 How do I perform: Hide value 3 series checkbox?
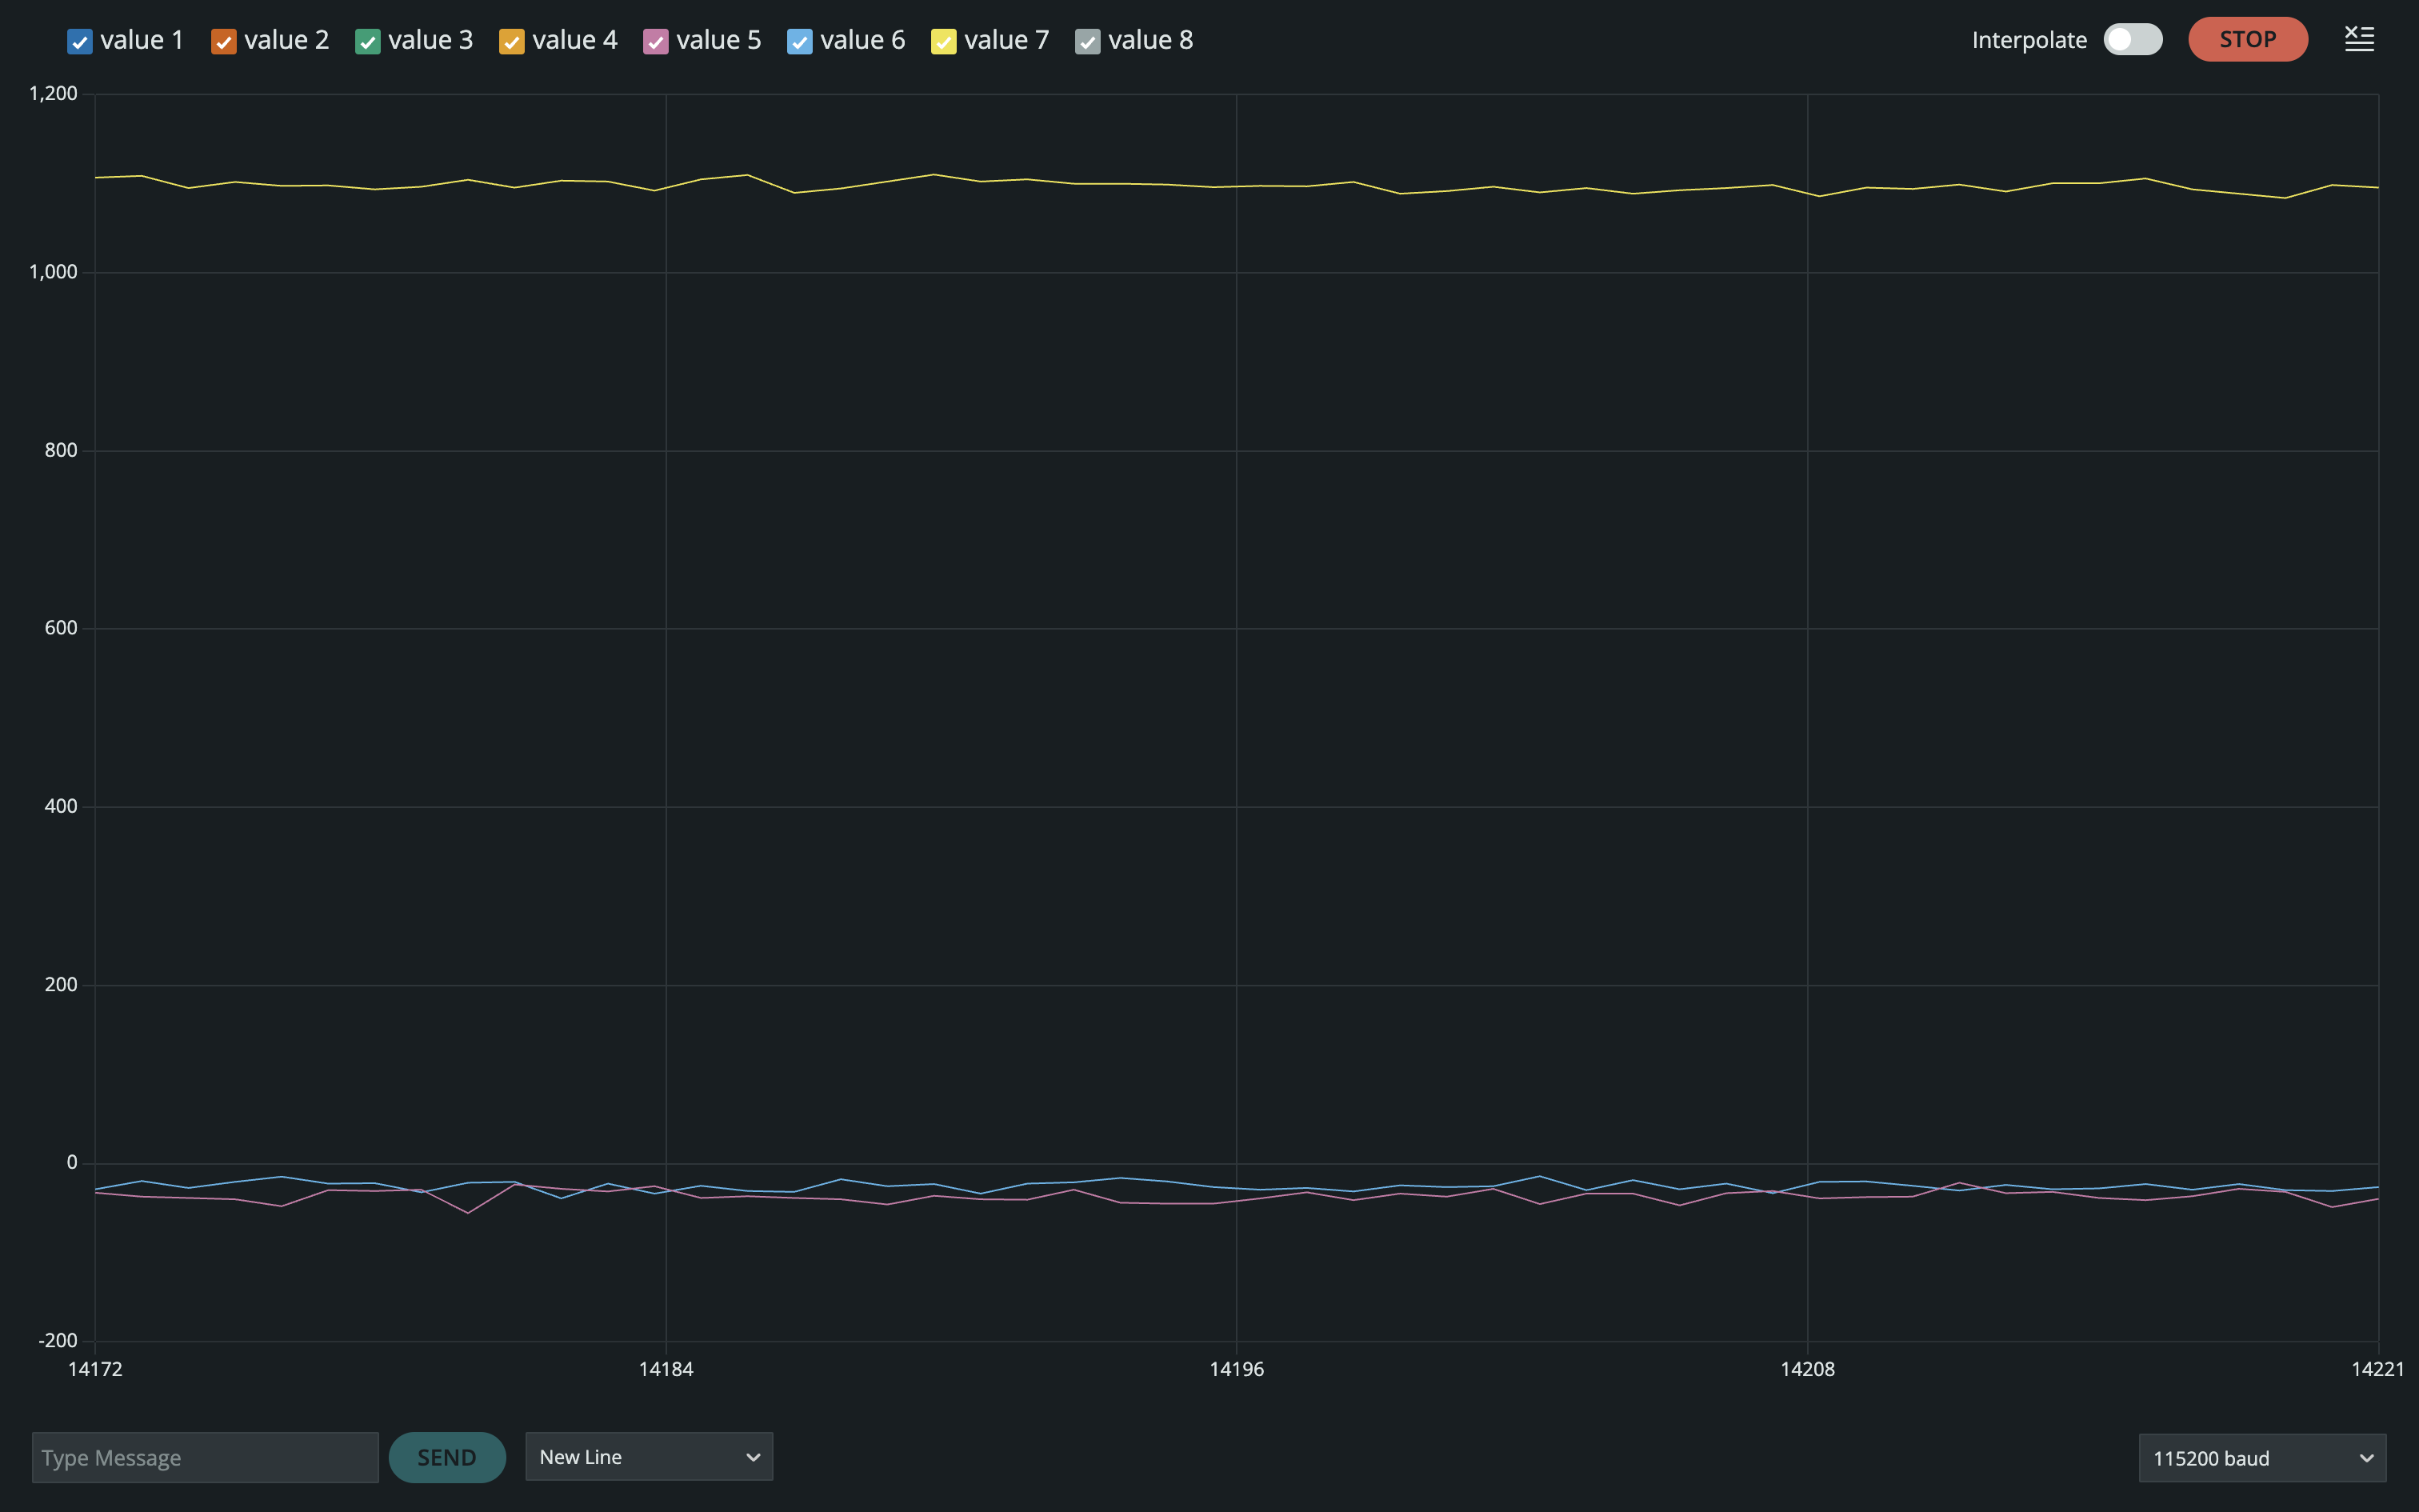tap(367, 41)
